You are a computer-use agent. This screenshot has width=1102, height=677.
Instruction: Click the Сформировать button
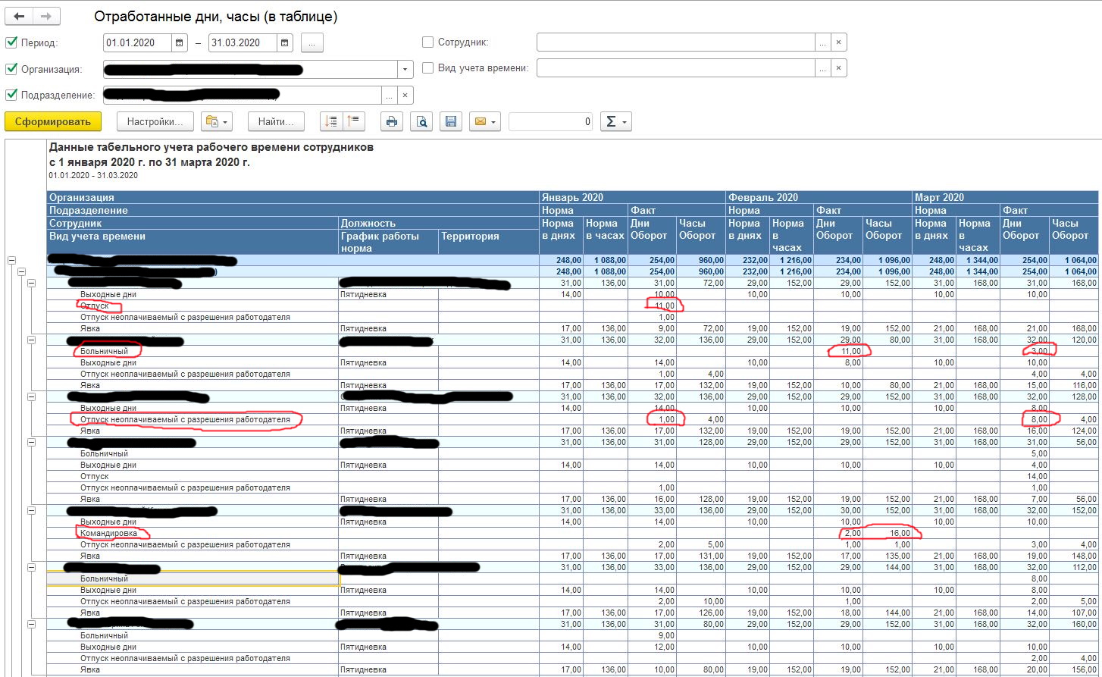[52, 121]
